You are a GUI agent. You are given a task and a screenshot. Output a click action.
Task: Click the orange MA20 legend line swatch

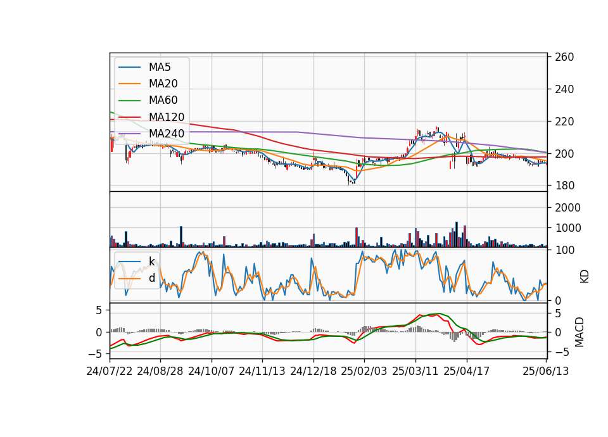click(x=129, y=84)
